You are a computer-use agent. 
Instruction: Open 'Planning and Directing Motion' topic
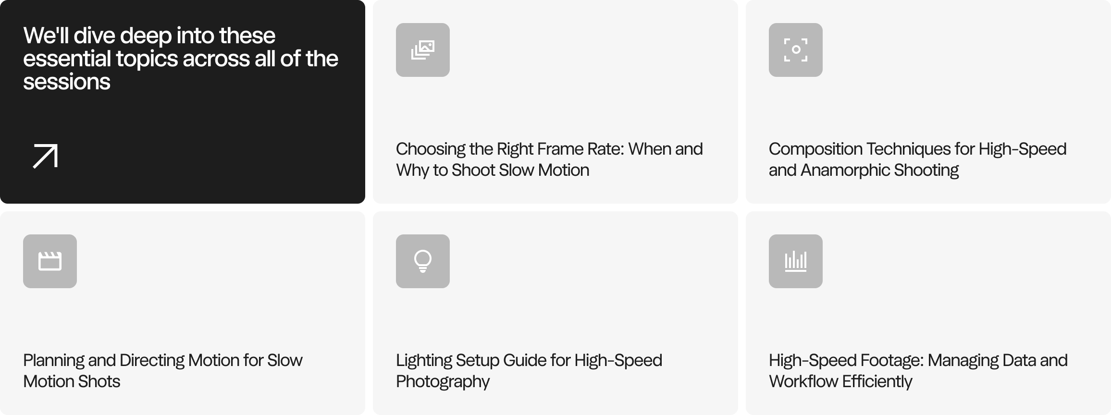coord(163,371)
